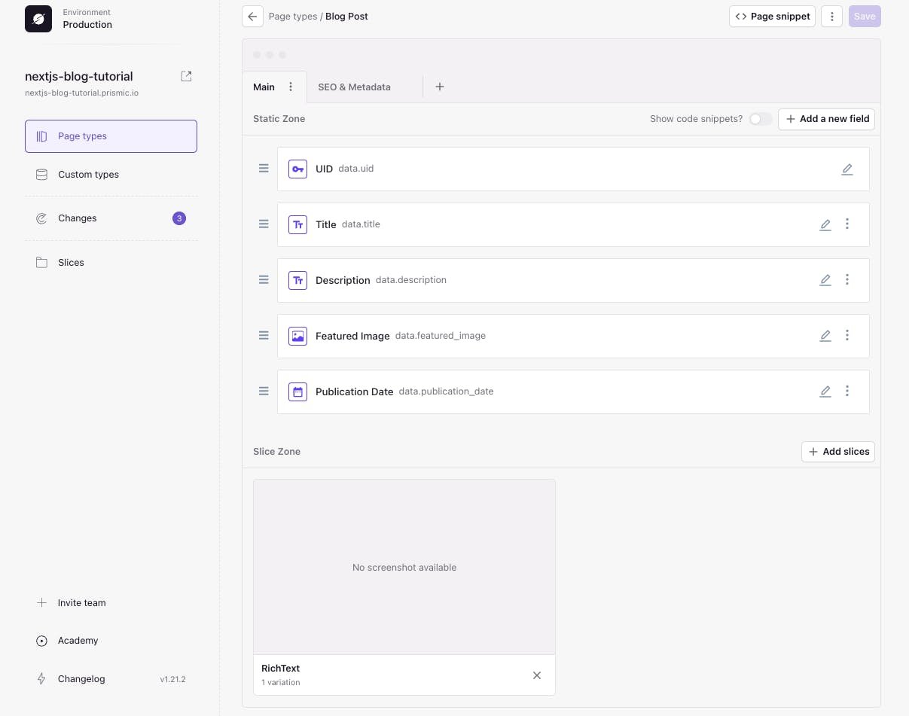The image size is (909, 716).
Task: Open Custom types in the sidebar
Action: pos(88,175)
